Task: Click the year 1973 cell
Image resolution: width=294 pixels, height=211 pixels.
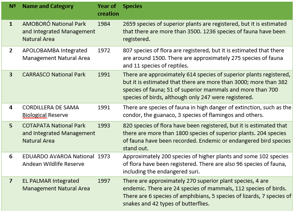Action: pyautogui.click(x=103, y=157)
